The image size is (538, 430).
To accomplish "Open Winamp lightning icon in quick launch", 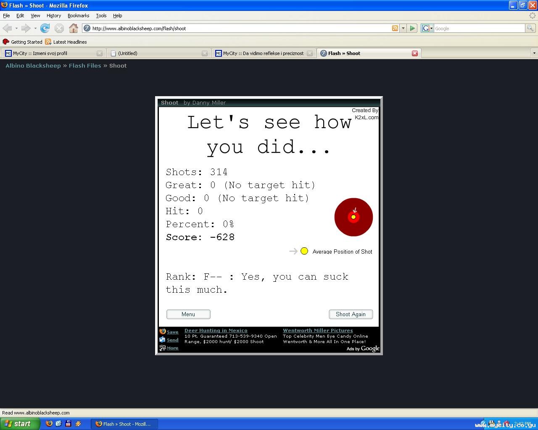I will (78, 424).
